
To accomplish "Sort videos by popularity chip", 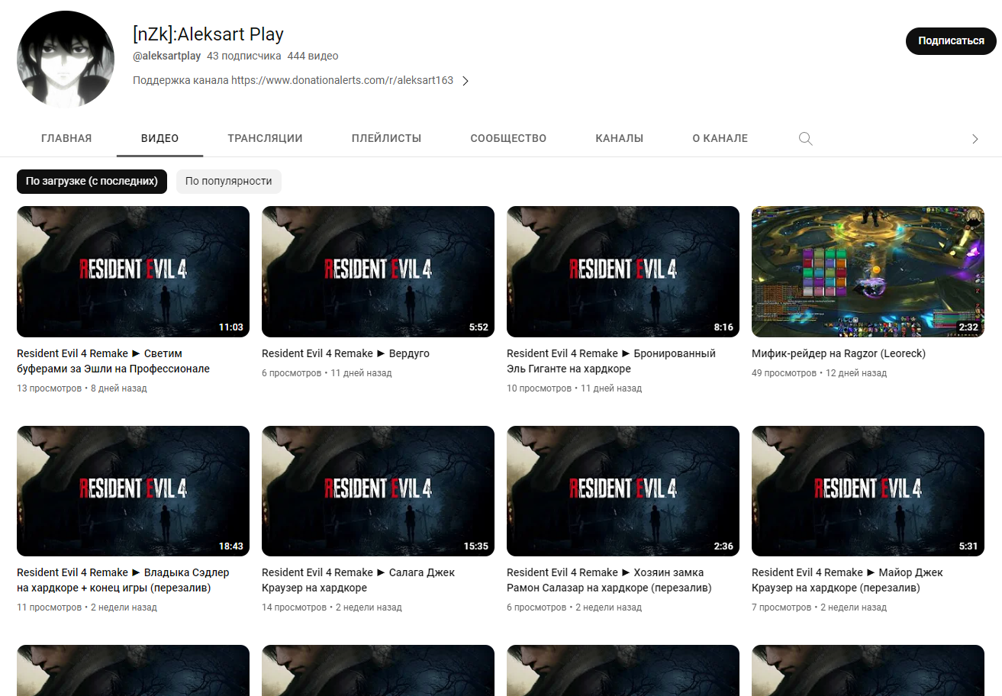I will point(228,182).
